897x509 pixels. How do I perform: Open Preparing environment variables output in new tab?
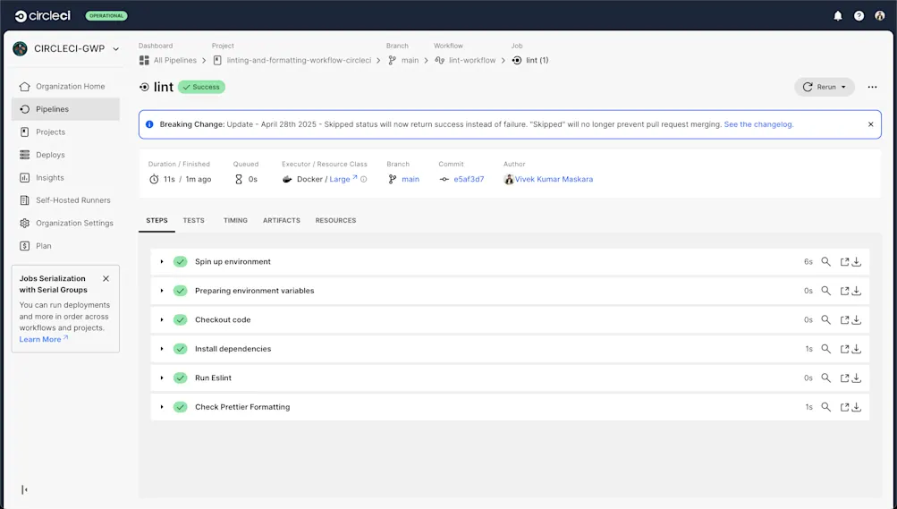point(844,291)
